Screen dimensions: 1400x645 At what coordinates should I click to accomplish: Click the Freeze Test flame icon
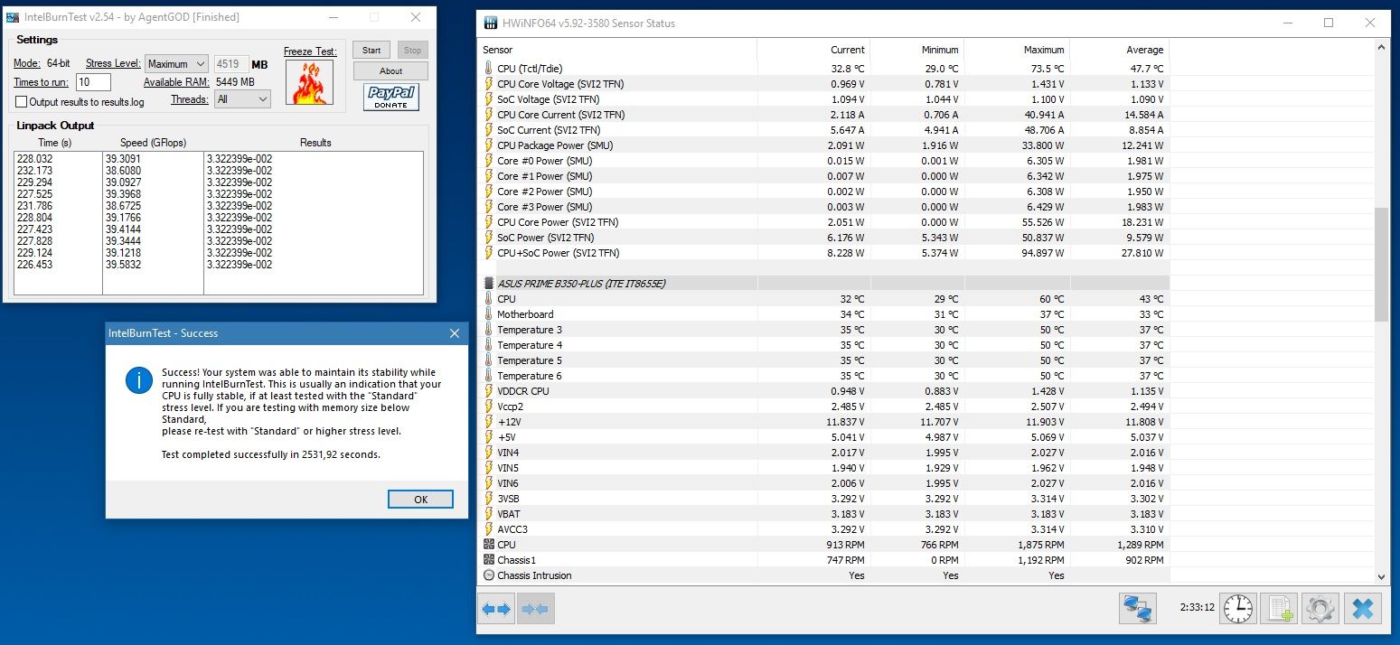coord(311,82)
